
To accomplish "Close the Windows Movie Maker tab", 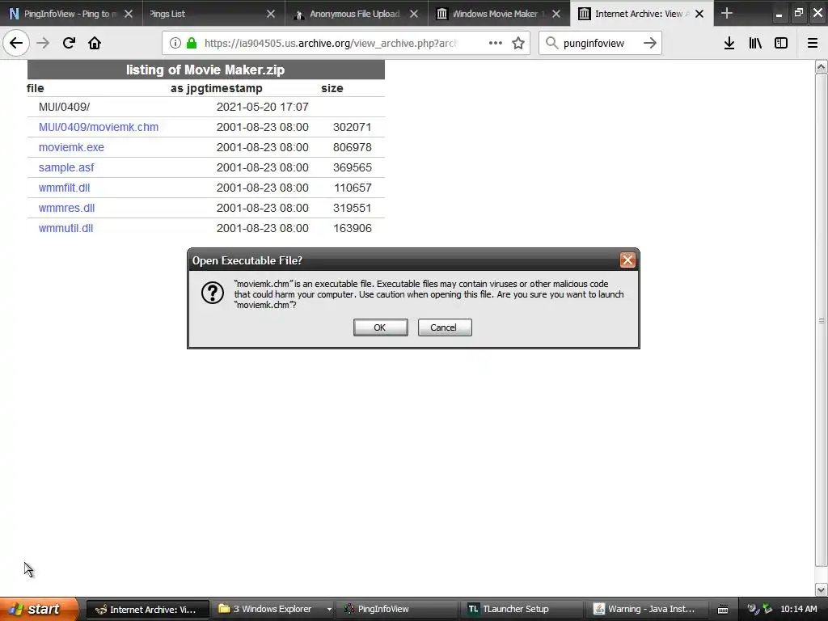I will [556, 14].
